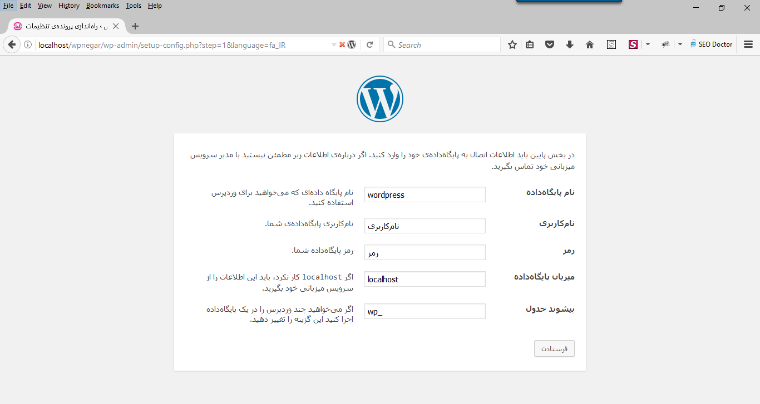Open the SEO Doctor extension

(711, 44)
